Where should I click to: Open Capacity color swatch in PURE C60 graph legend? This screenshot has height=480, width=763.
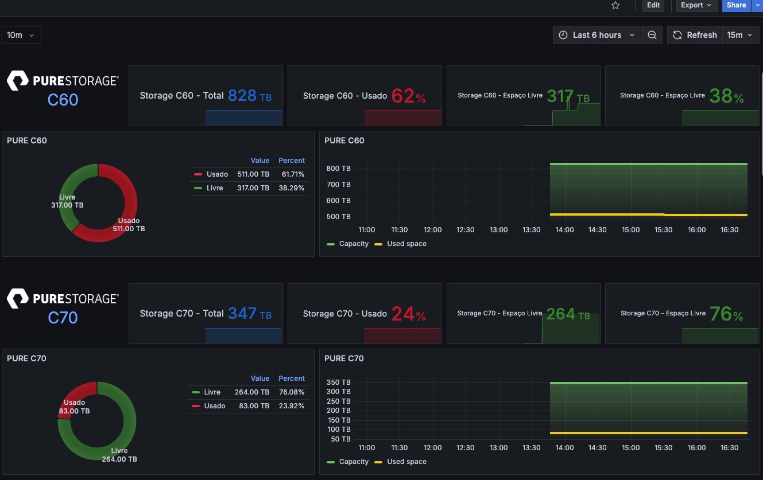pos(331,244)
